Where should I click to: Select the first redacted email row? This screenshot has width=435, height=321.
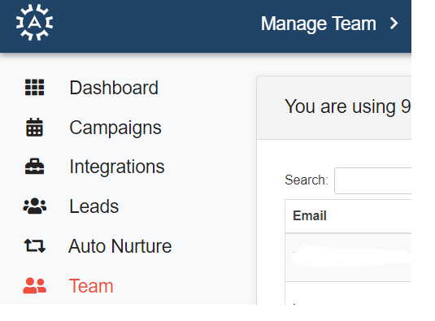click(x=348, y=258)
